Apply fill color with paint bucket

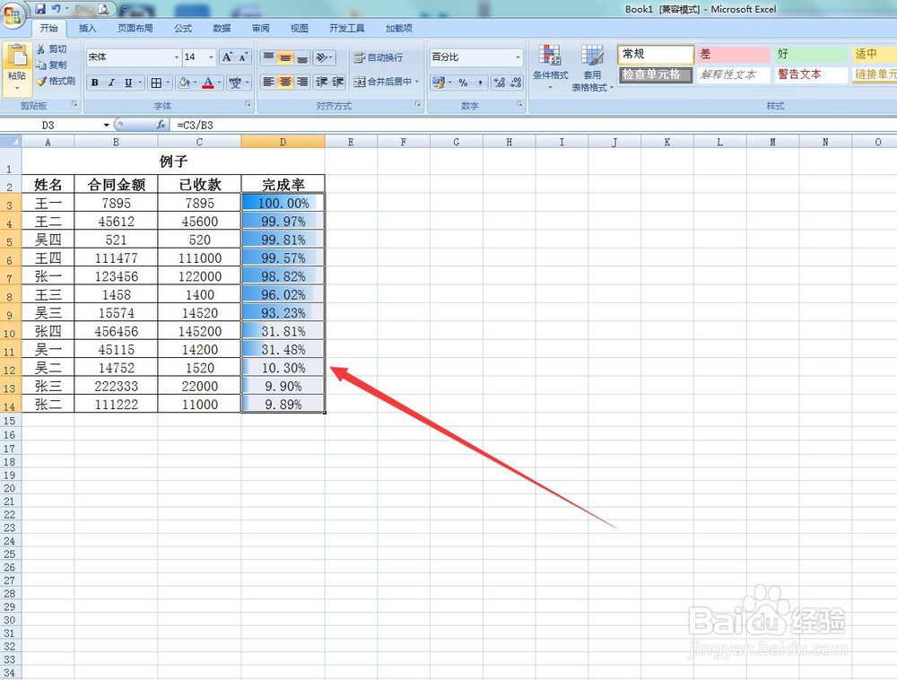[x=184, y=83]
